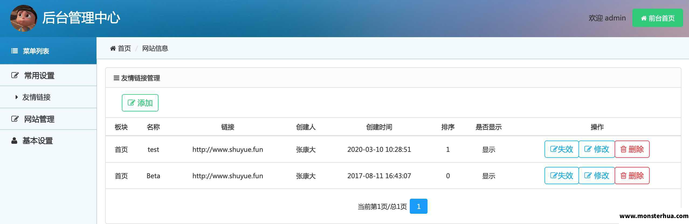Click the home icon in the breadcrumb
Viewport: 689px width, 224px height.
(113, 48)
